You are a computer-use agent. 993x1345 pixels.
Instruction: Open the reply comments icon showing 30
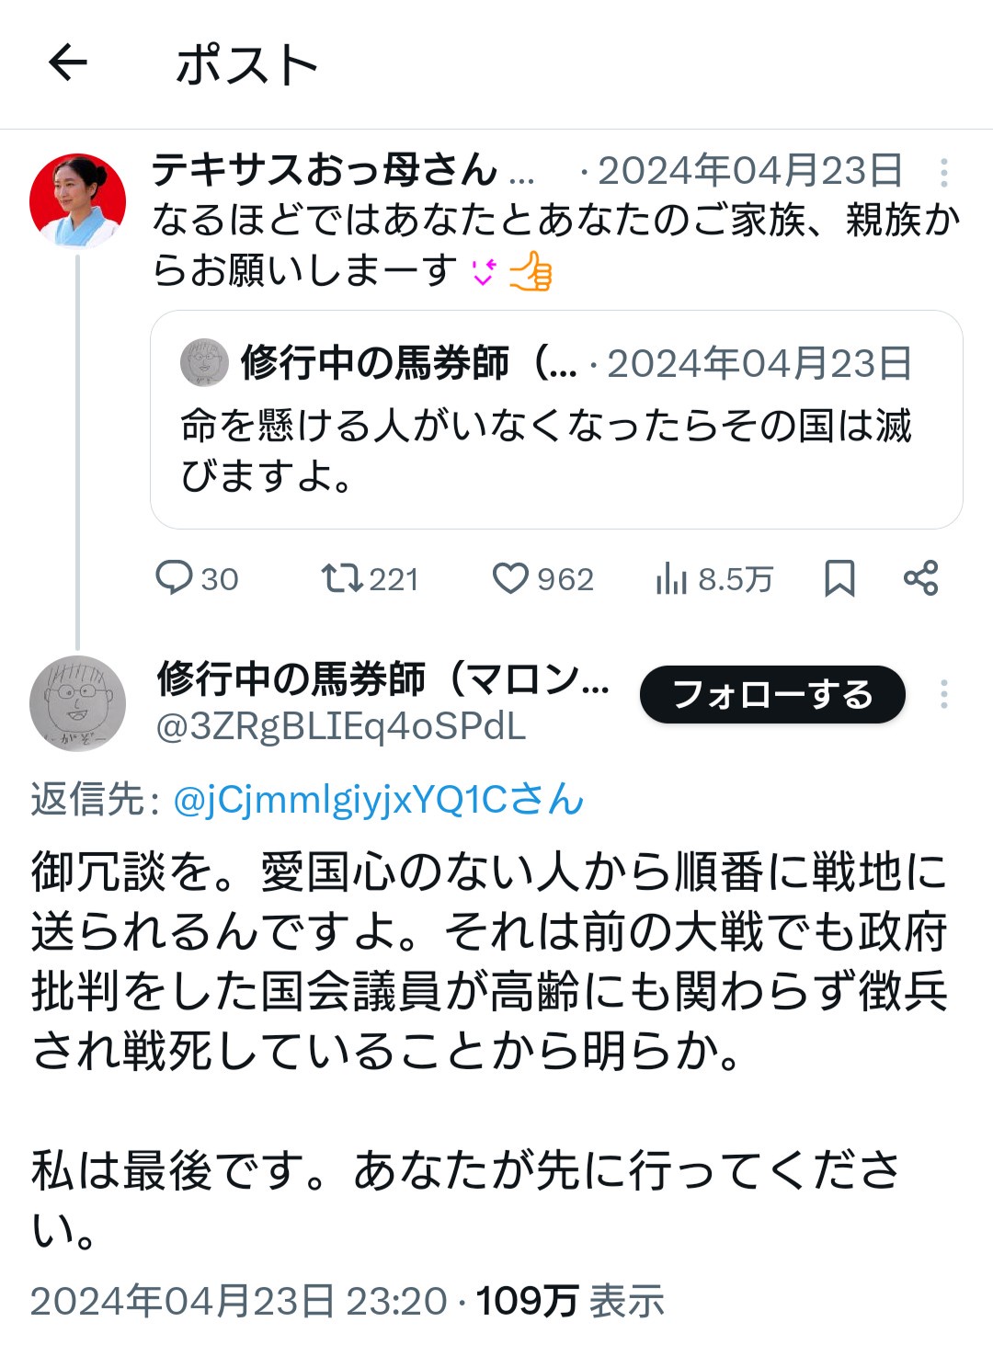pos(174,578)
